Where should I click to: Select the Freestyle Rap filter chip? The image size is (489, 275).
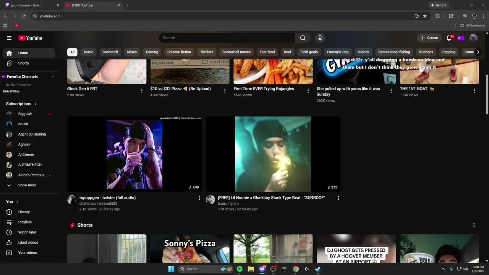338,52
